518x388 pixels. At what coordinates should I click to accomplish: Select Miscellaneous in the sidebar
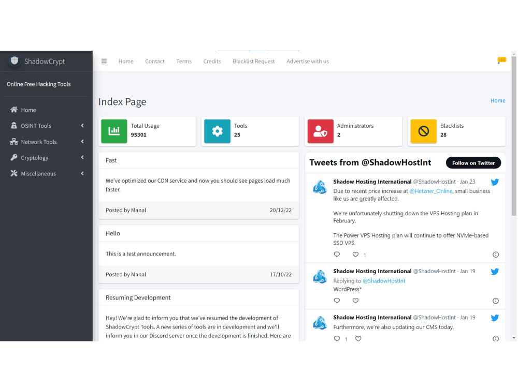tap(46, 173)
